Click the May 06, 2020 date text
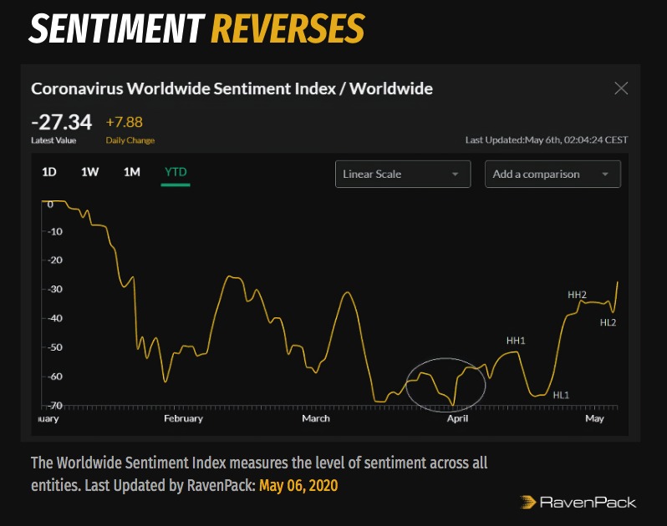The width and height of the screenshot is (667, 526). (x=298, y=485)
